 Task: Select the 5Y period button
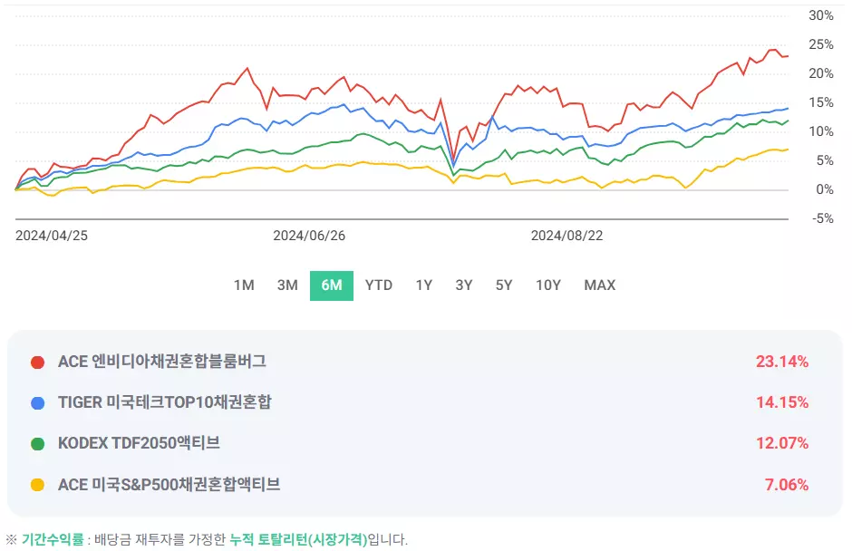tap(505, 285)
